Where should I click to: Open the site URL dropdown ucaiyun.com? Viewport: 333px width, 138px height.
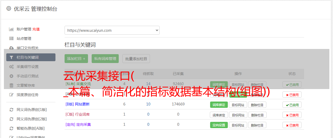point(112,30)
